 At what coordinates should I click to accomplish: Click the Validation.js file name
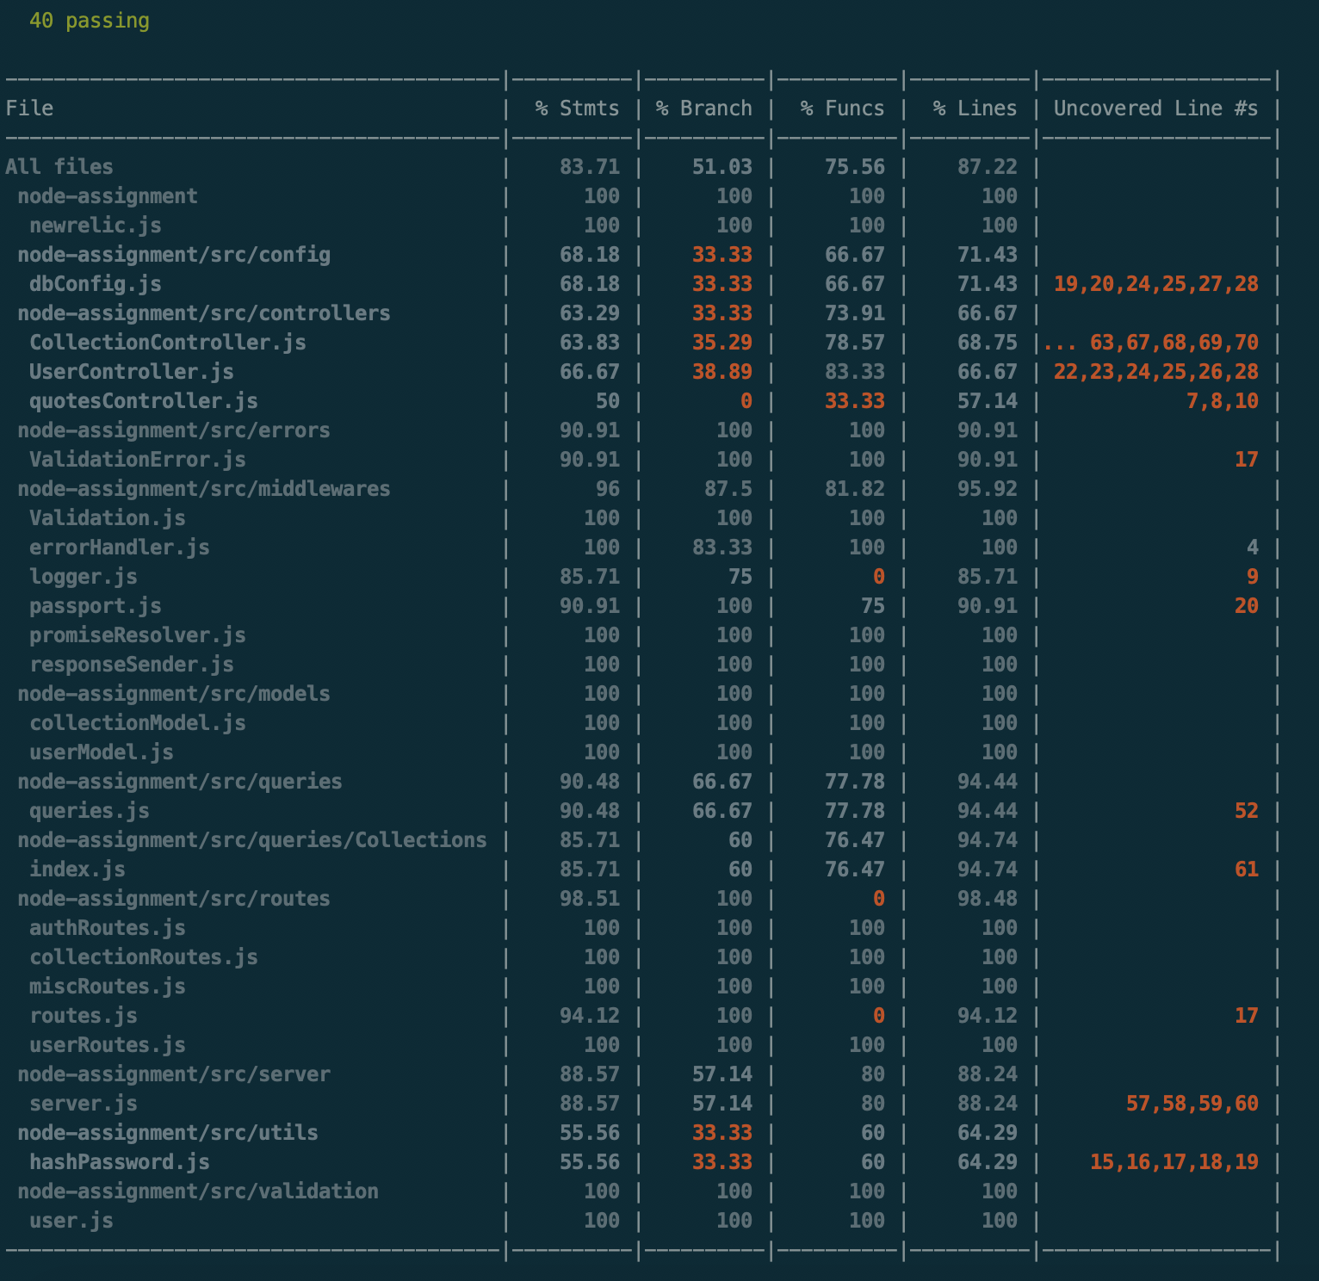click(x=108, y=518)
